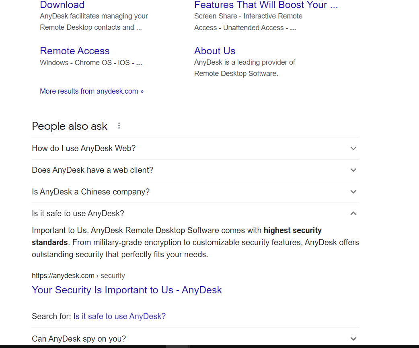Click search link Is it safe to use AnyDesk?
Image resolution: width=419 pixels, height=348 pixels.
point(119,316)
